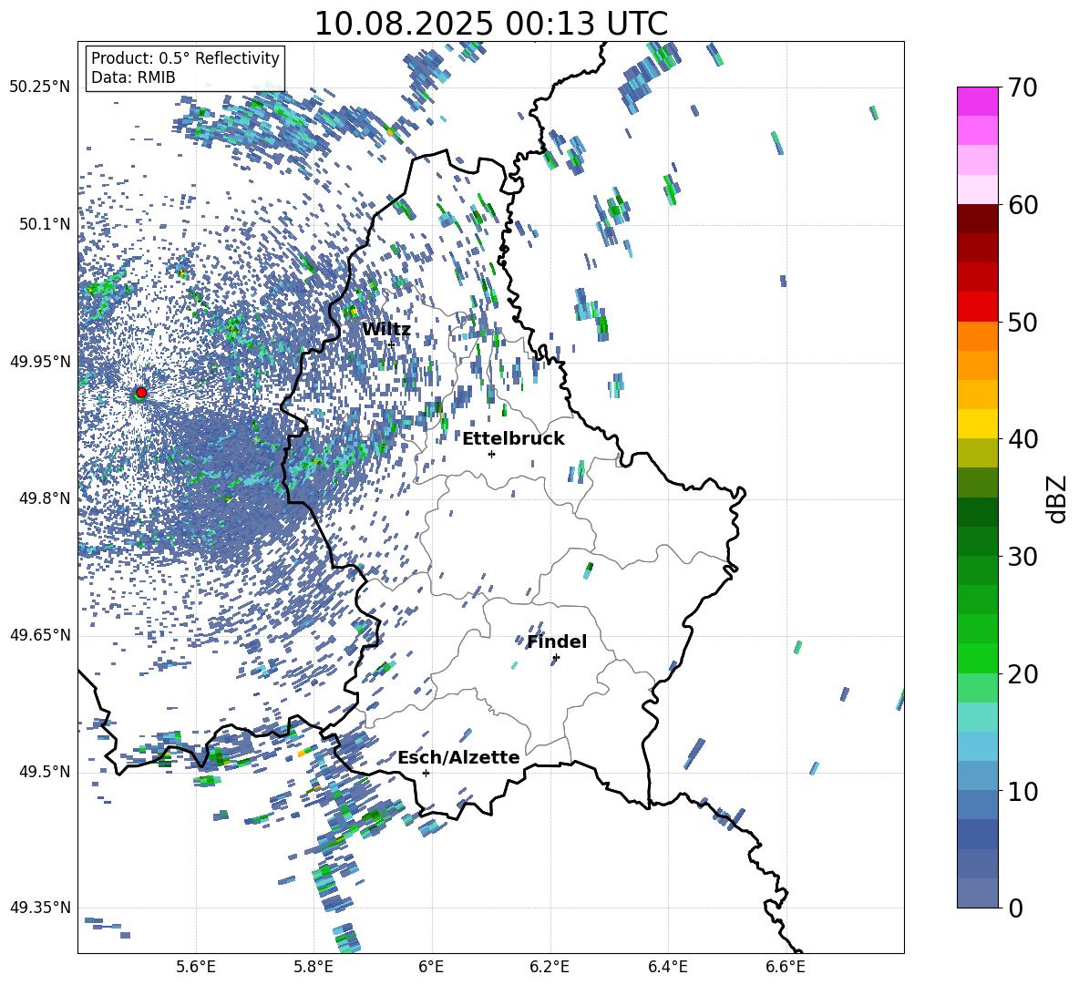
Task: Click the red radar site marker
Action: (141, 392)
